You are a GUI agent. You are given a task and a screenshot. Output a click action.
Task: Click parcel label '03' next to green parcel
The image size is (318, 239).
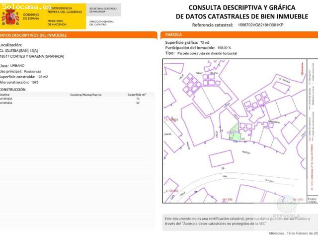[243, 139]
